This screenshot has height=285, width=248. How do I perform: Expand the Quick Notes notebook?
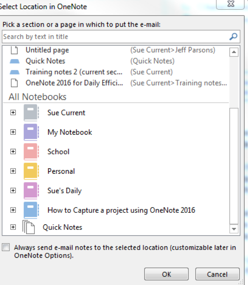pos(13,227)
